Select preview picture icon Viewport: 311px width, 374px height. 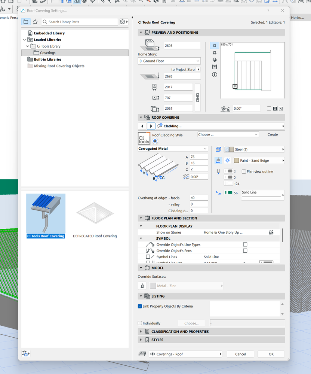pyautogui.click(x=214, y=67)
